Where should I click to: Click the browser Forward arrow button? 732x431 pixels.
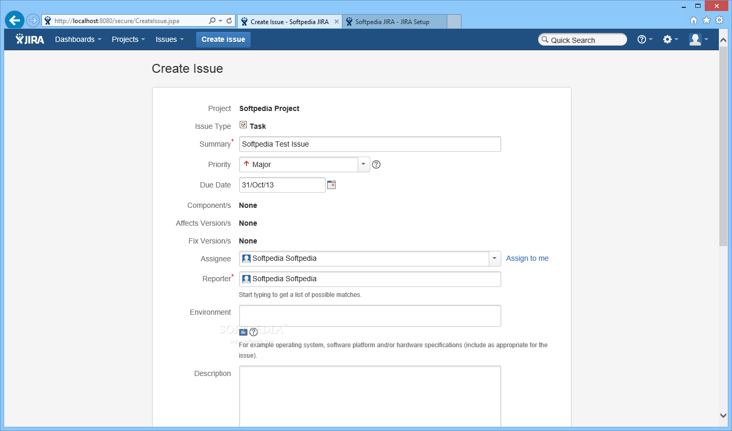click(x=33, y=21)
